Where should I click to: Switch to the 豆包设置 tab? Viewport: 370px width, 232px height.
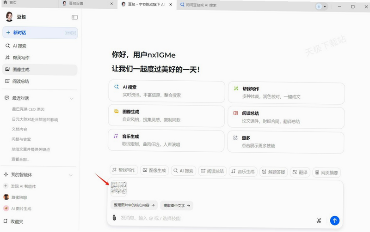76,4
